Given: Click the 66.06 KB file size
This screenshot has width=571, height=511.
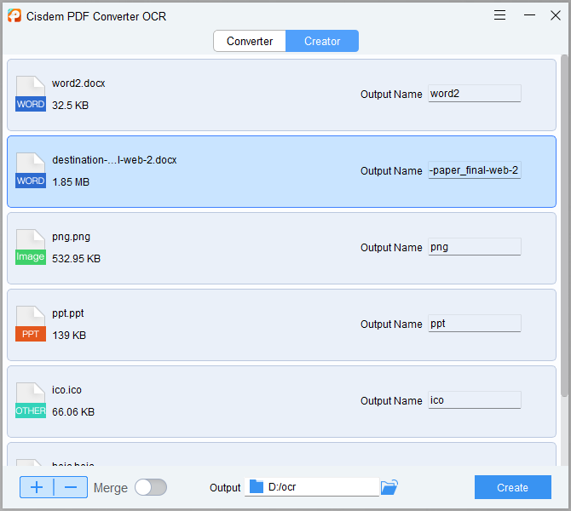Looking at the screenshot, I should [x=73, y=412].
